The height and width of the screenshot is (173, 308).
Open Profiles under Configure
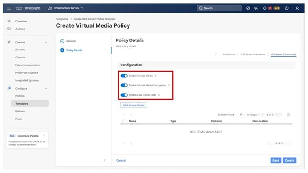point(20,96)
